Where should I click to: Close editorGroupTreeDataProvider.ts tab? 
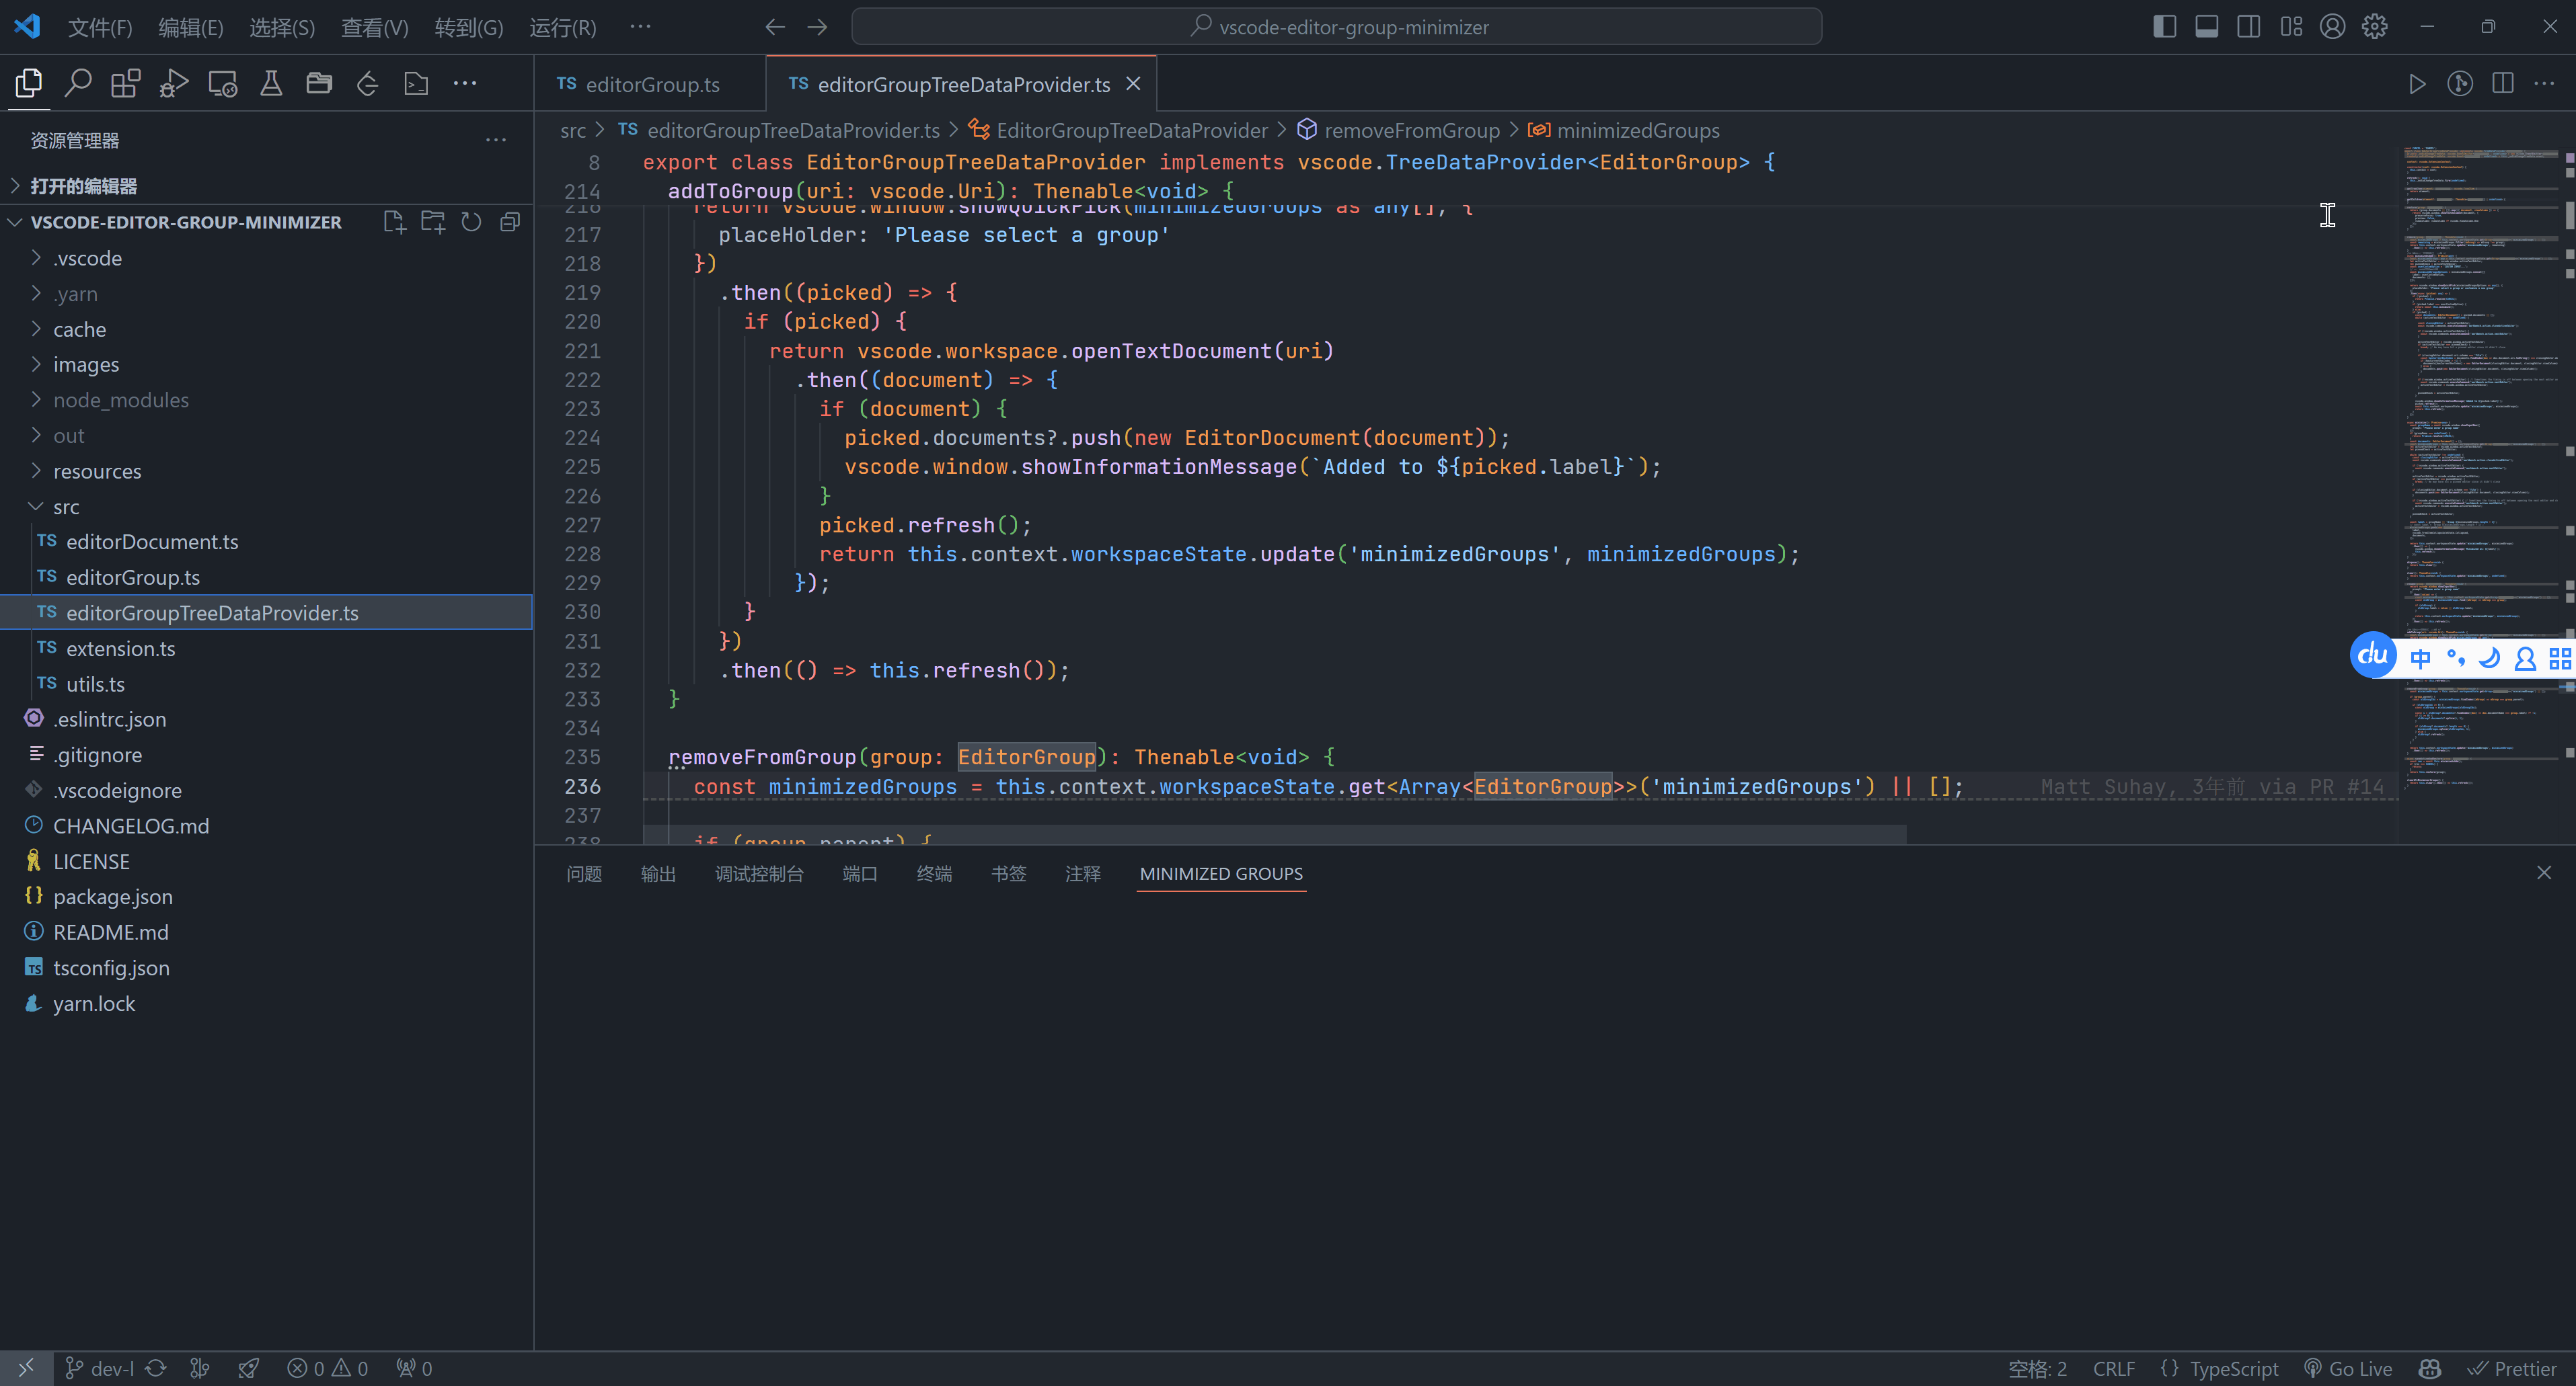click(1133, 84)
